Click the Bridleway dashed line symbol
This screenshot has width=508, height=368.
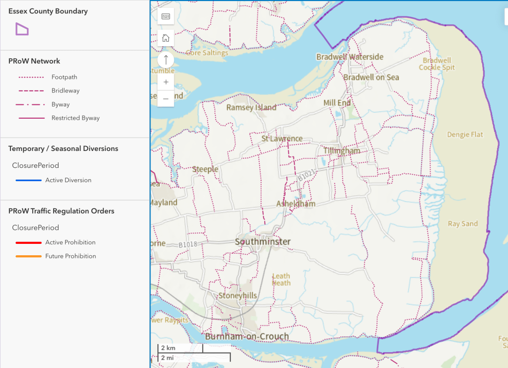pyautogui.click(x=31, y=91)
